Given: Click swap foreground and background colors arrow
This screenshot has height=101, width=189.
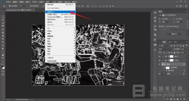Looking at the screenshot, I should [x=4, y=64].
